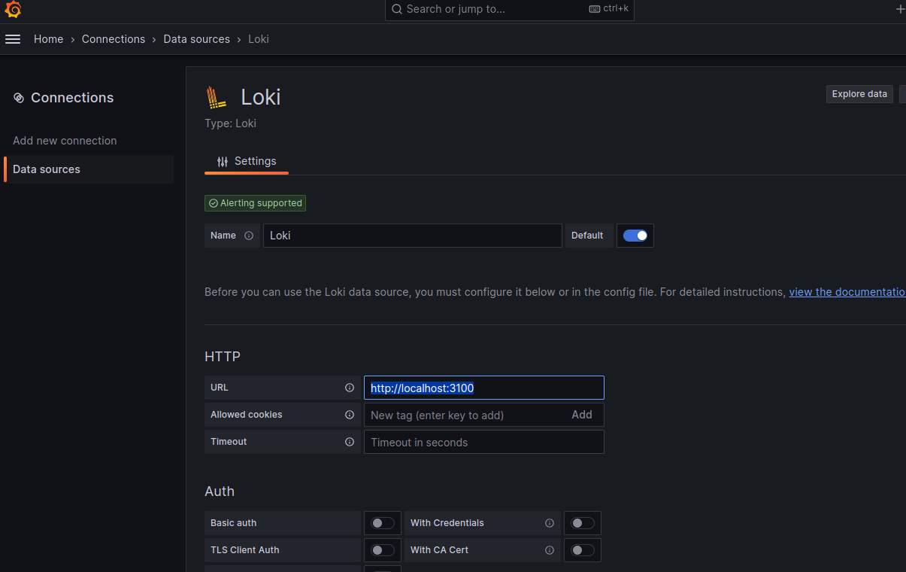Select Data sources in sidebar
This screenshot has height=572, width=906.
tap(89, 169)
